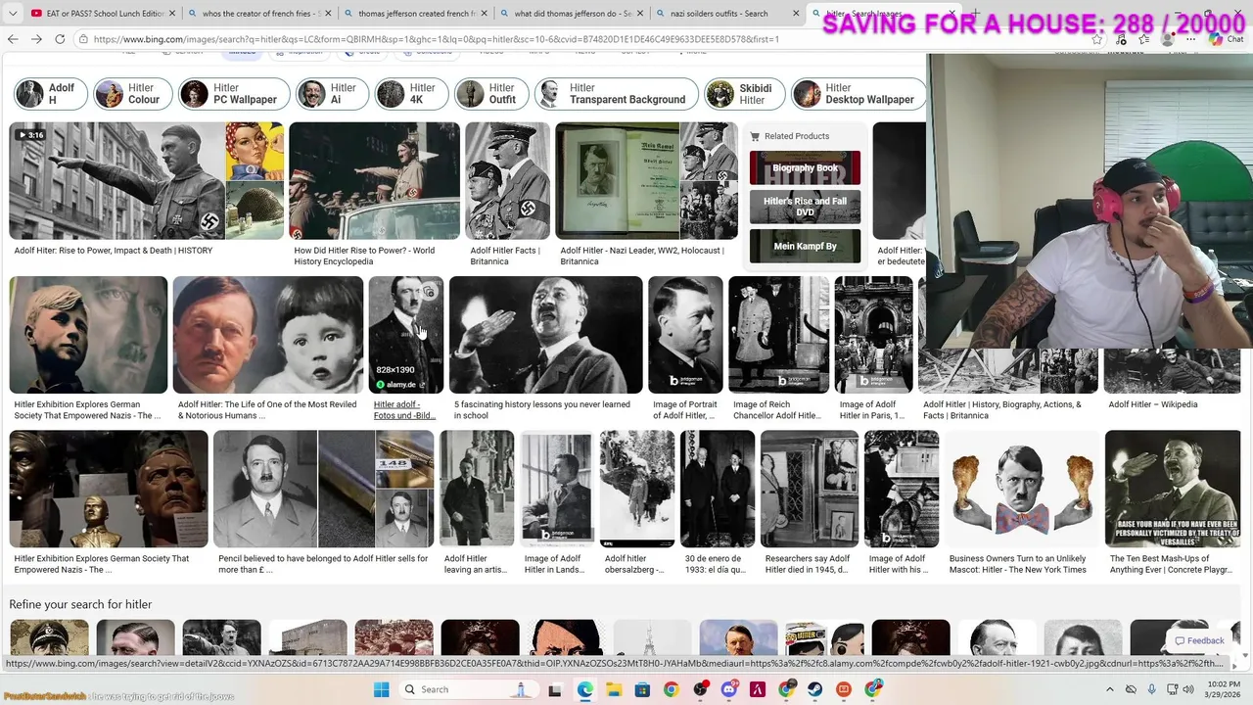The height and width of the screenshot is (705, 1253).
Task: Click the Bing address bar URL
Action: point(436,39)
